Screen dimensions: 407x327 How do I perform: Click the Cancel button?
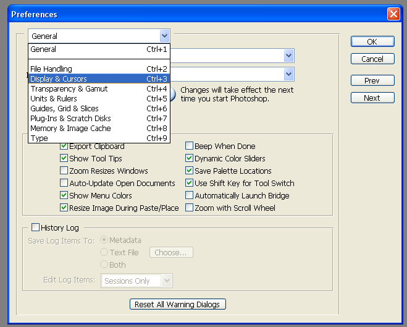[x=372, y=59]
